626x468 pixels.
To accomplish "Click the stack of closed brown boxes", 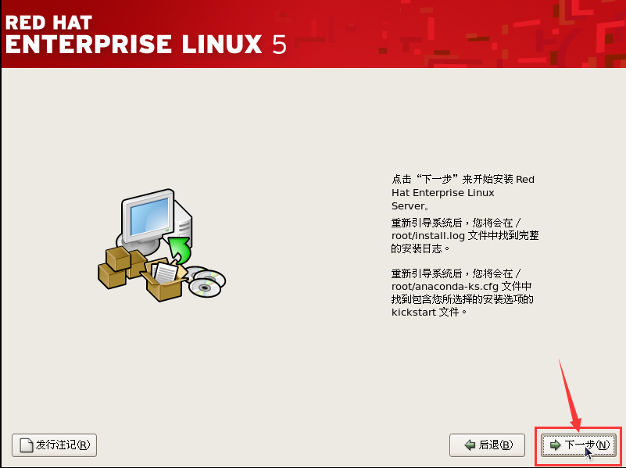I will coord(121,266).
